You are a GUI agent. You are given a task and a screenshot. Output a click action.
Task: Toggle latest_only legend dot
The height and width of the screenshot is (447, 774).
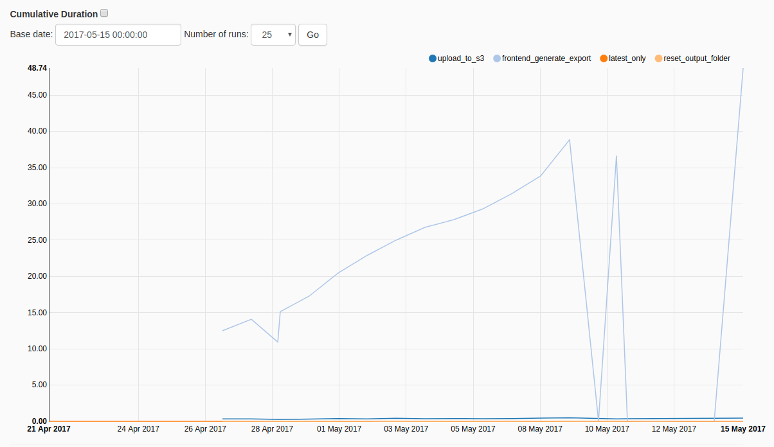click(x=603, y=58)
